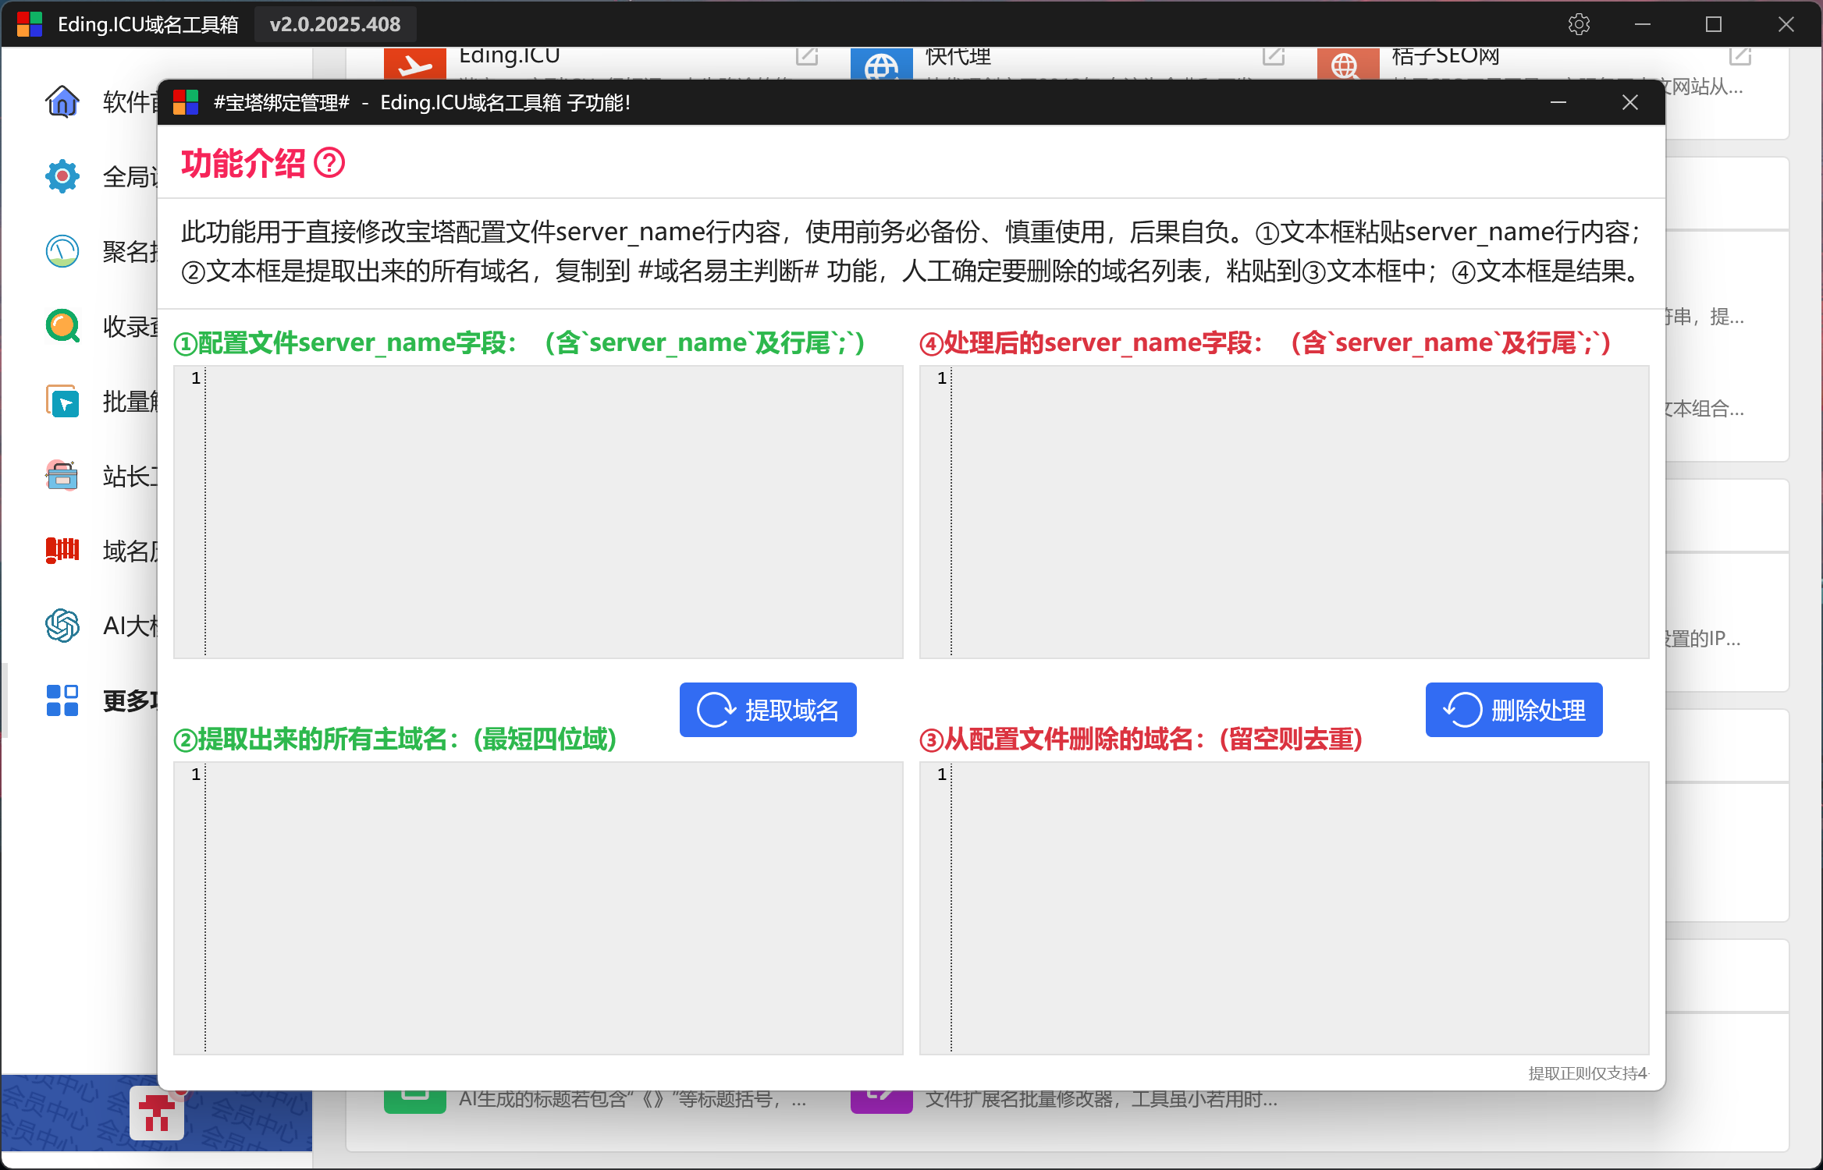Click the home icon in the sidebar
The height and width of the screenshot is (1170, 1823).
pyautogui.click(x=62, y=101)
